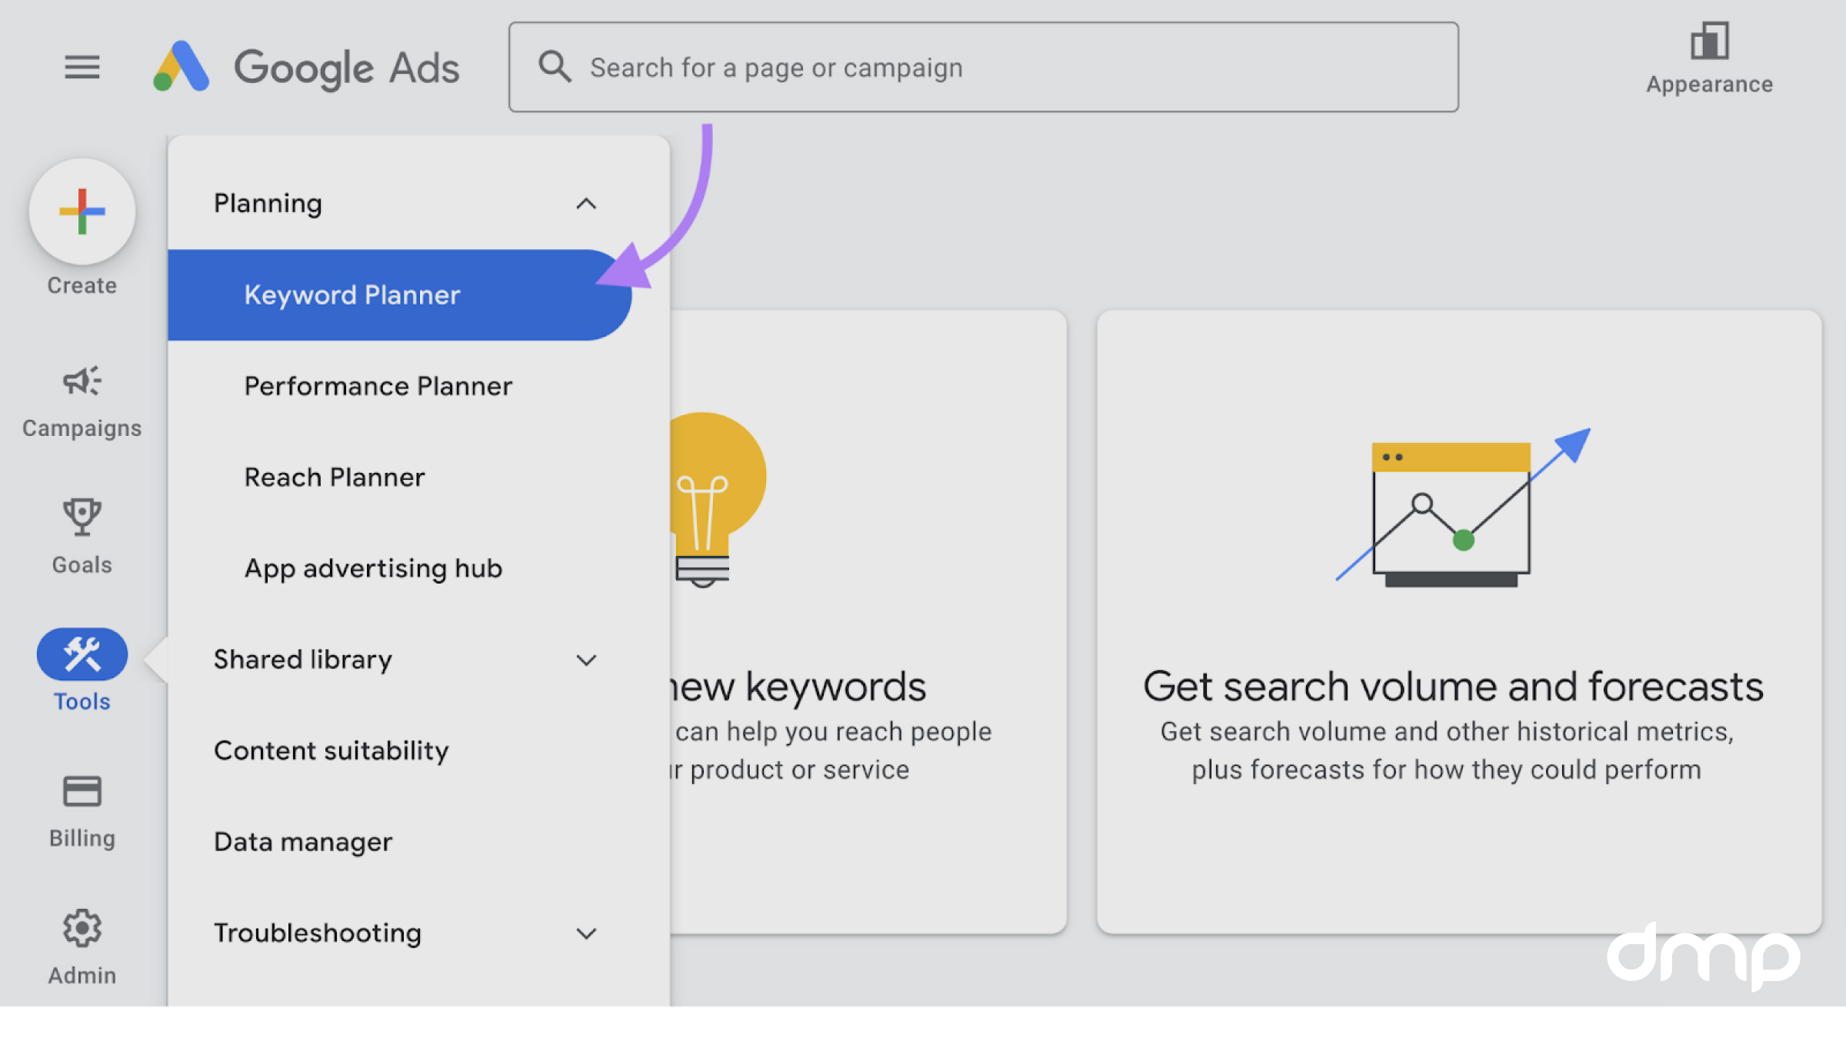Select Reach Planner
The width and height of the screenshot is (1846, 1038).
tap(335, 477)
